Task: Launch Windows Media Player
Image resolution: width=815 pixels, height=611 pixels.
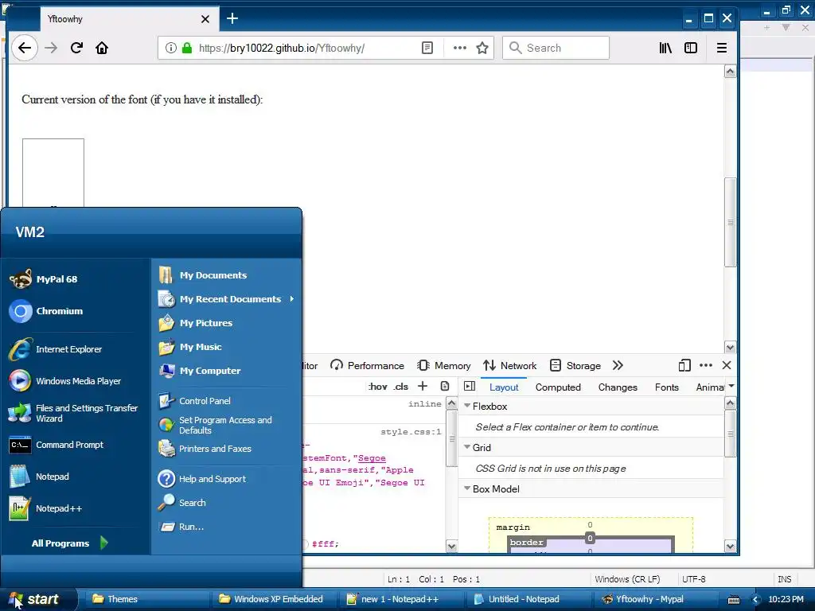Action: (65, 381)
